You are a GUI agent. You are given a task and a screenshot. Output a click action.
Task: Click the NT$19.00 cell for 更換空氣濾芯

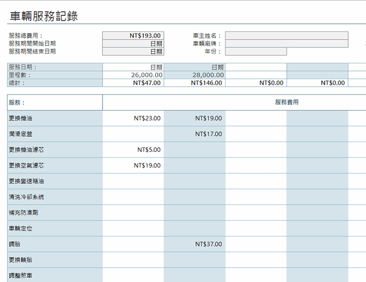click(x=133, y=165)
